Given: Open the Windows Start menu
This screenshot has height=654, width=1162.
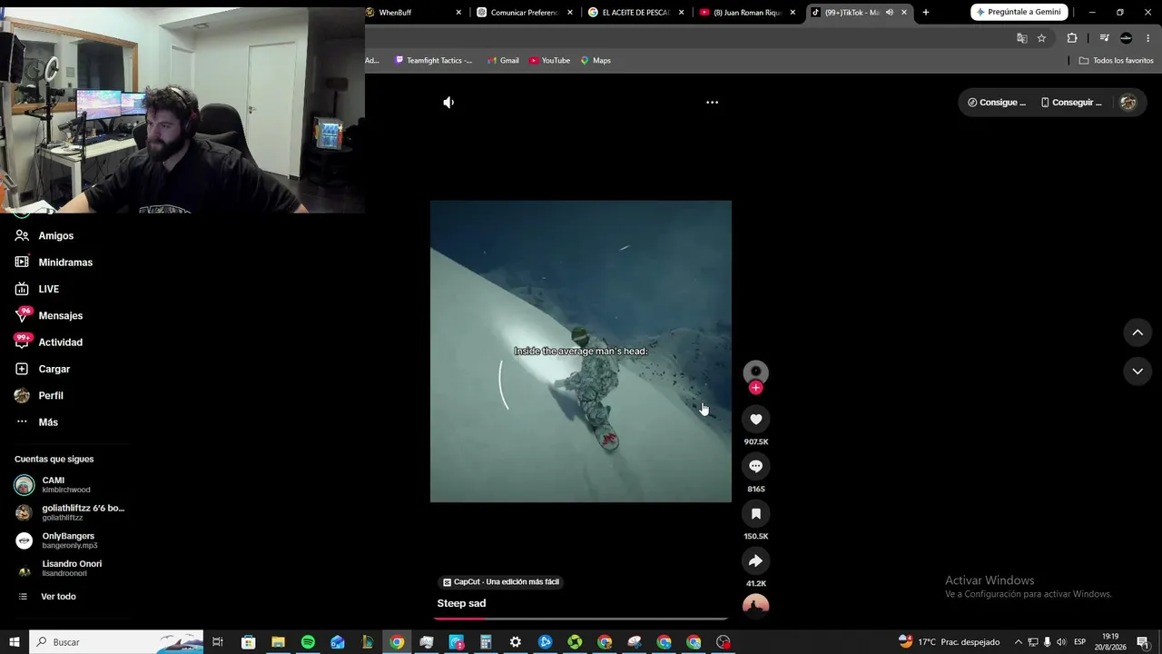Looking at the screenshot, I should tap(15, 642).
